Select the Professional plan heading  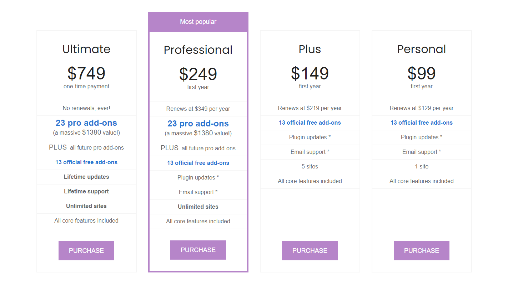pyautogui.click(x=198, y=50)
